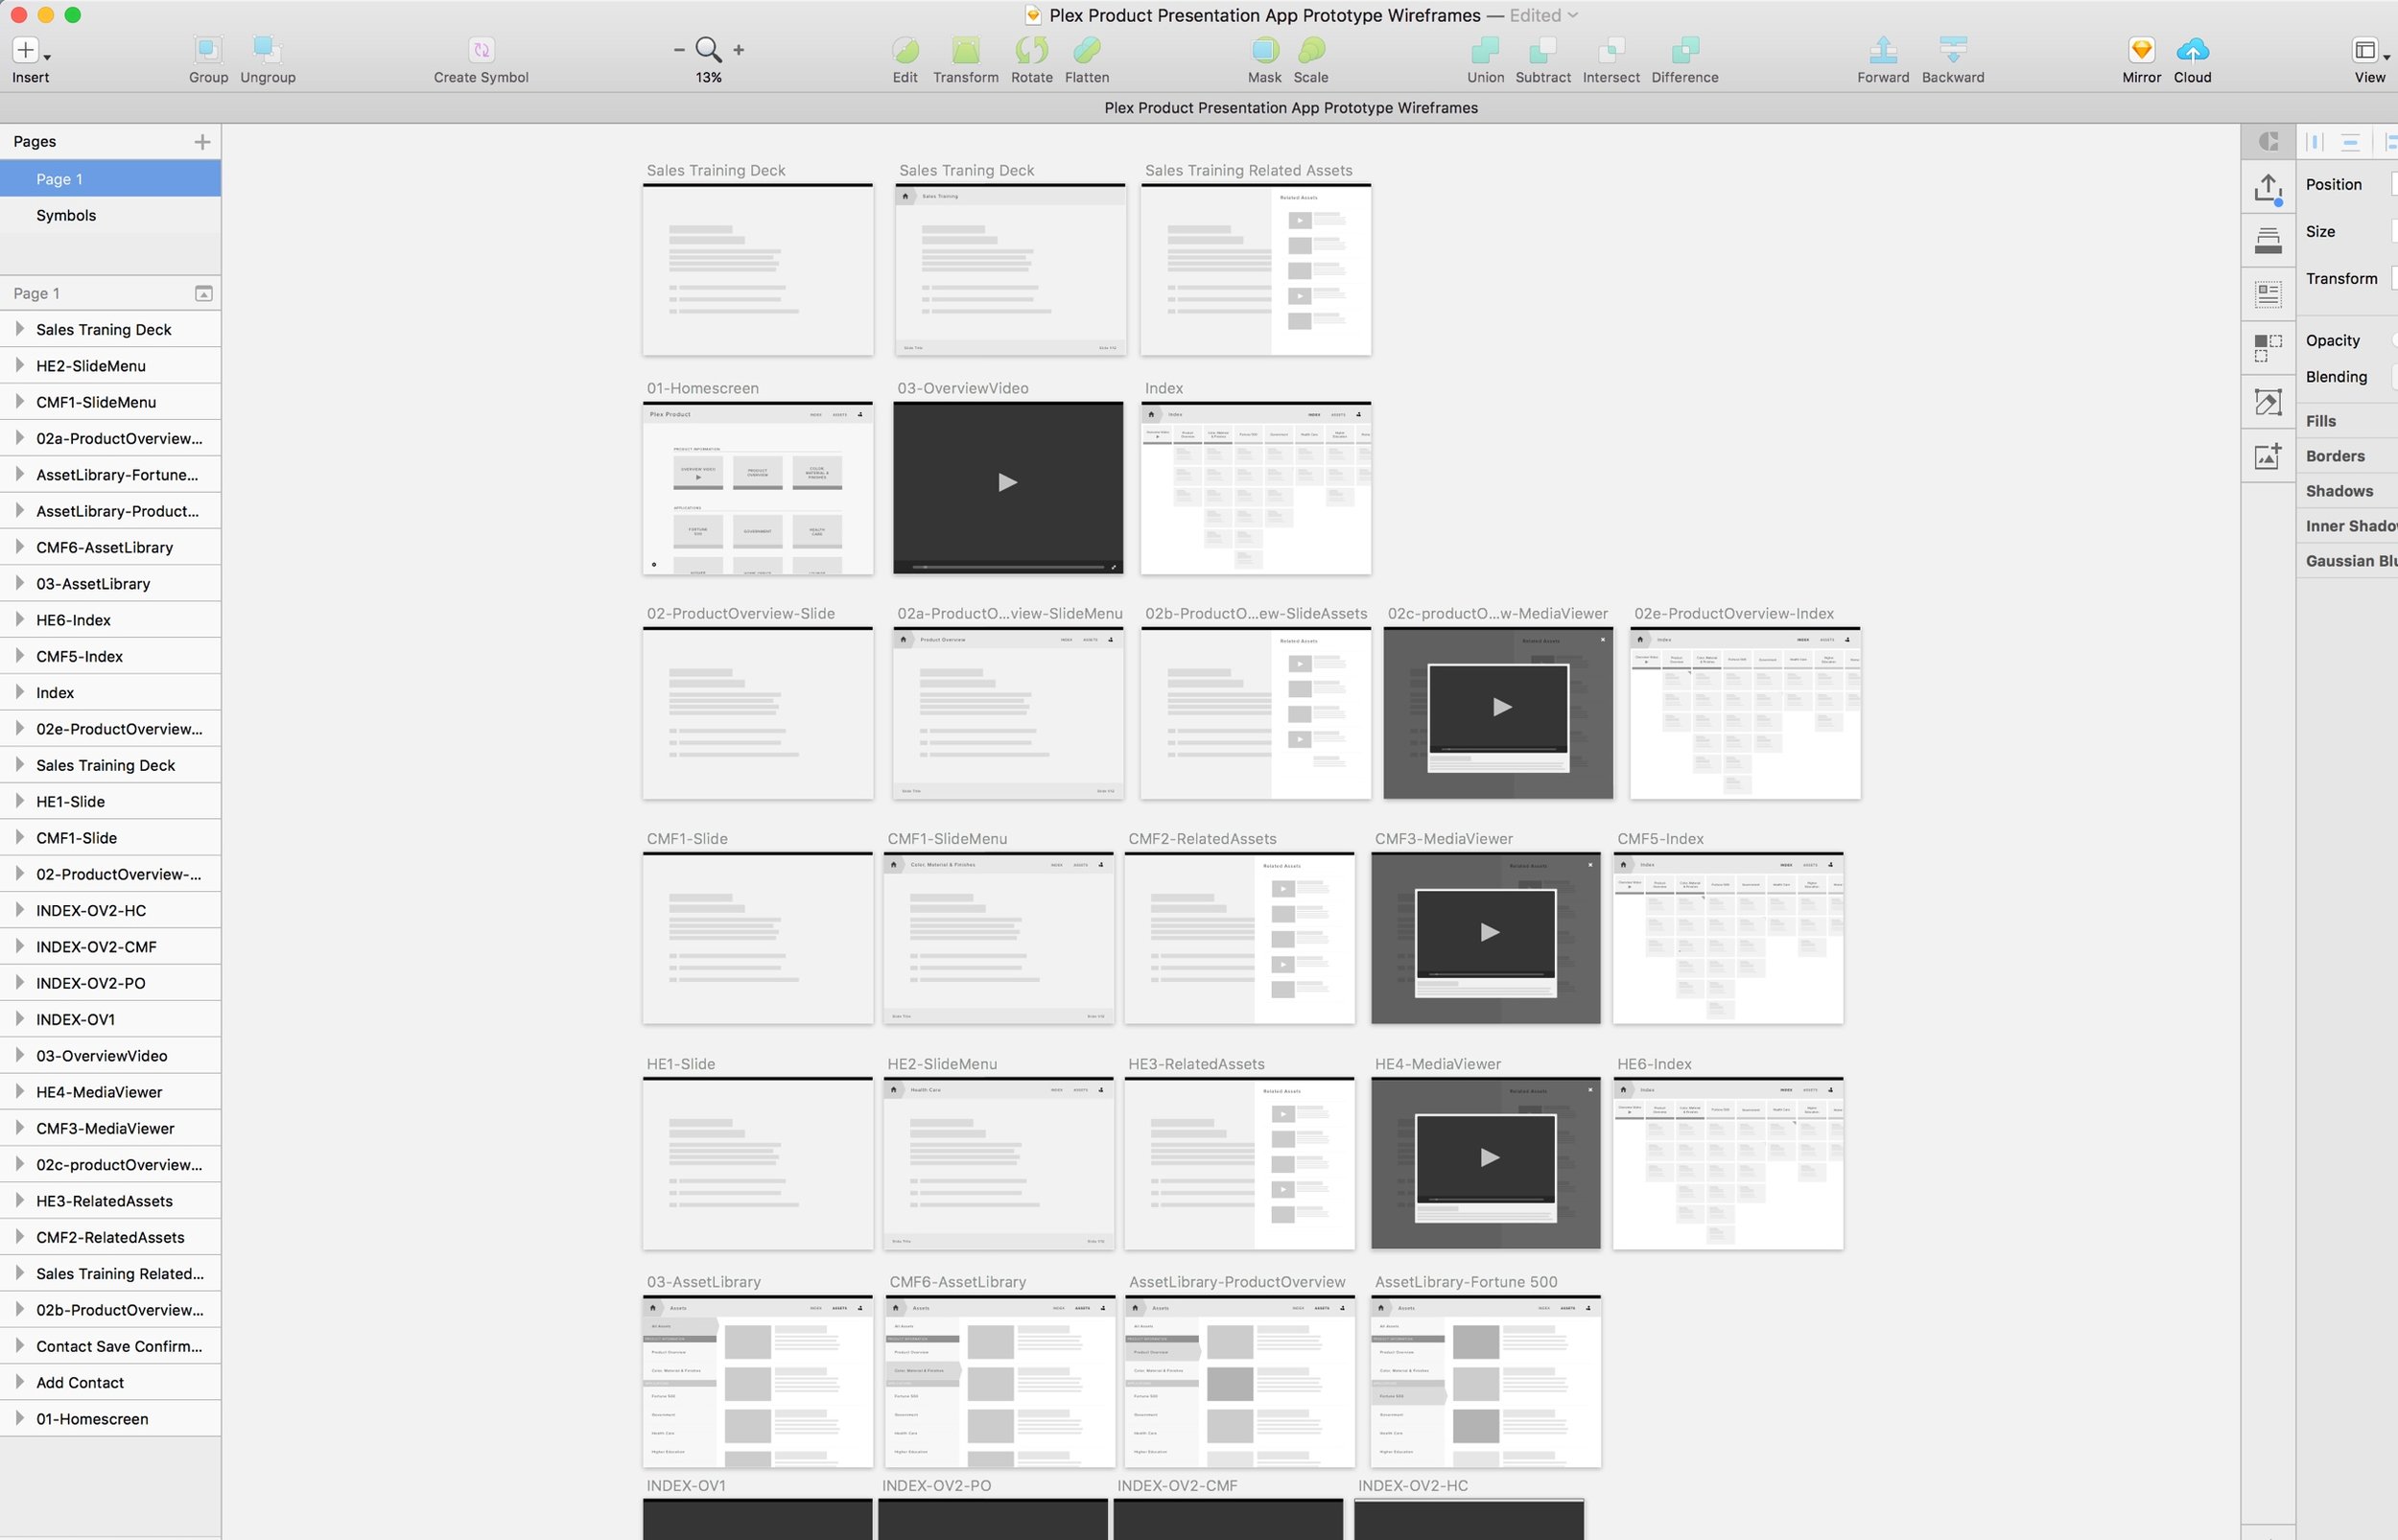Select the INDEX-OV1 layer row
Screen dimensions: 2398x1540
click(110, 1019)
